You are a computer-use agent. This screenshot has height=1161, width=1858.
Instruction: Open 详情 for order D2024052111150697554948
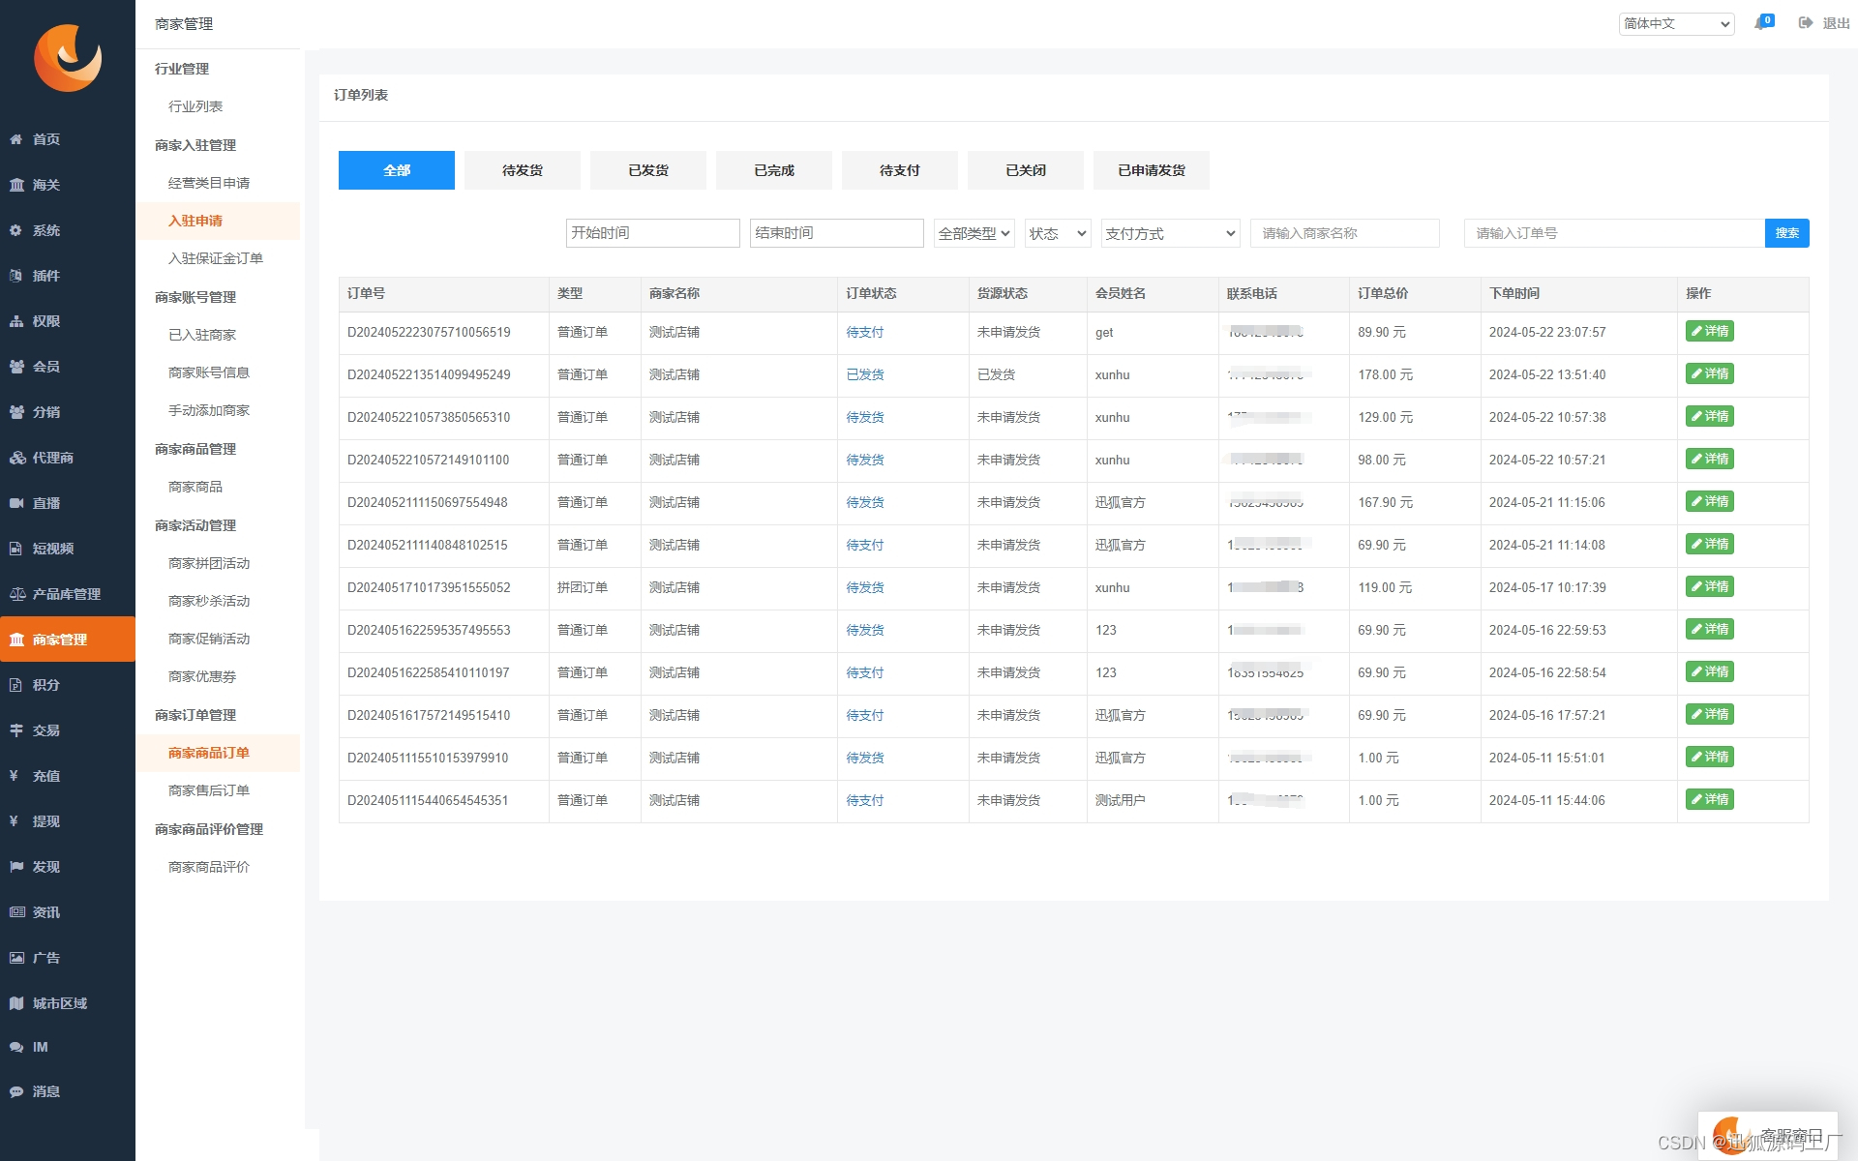point(1709,502)
